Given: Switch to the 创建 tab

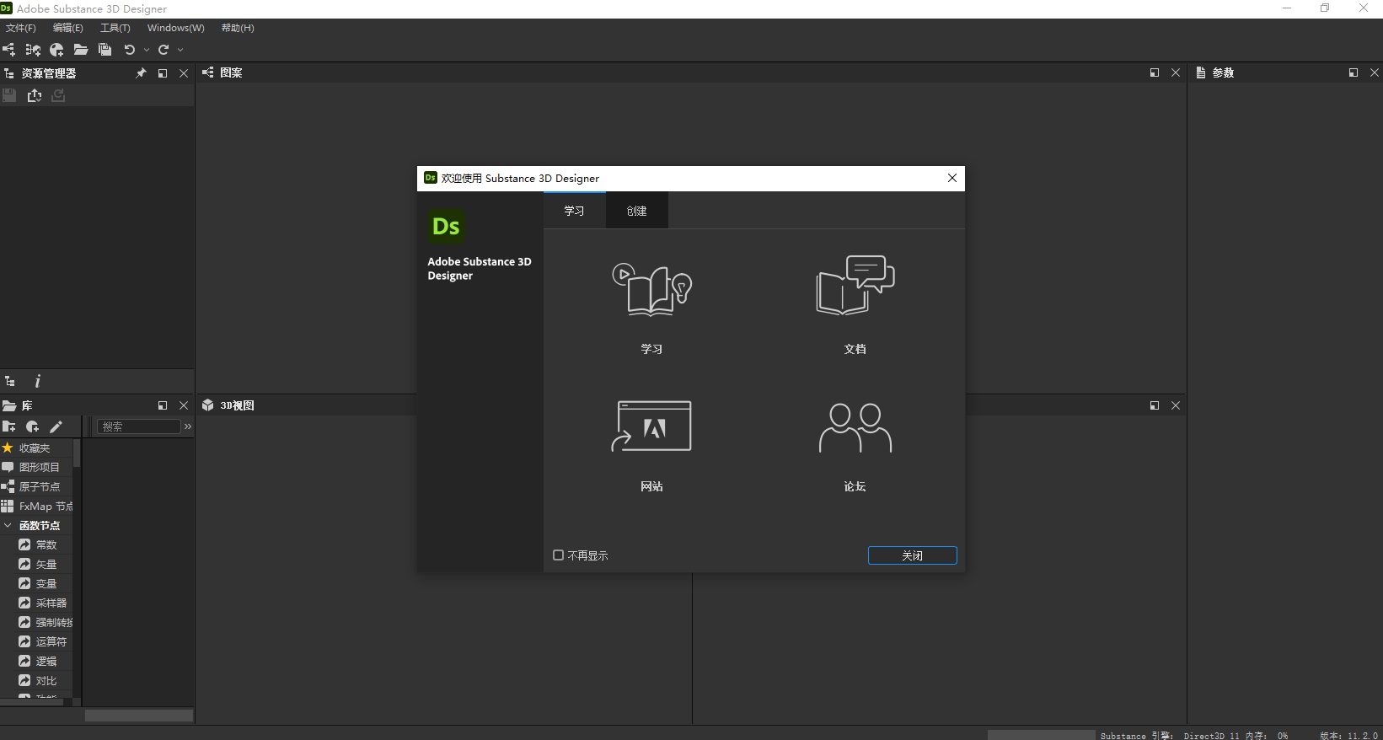Looking at the screenshot, I should tap(636, 211).
